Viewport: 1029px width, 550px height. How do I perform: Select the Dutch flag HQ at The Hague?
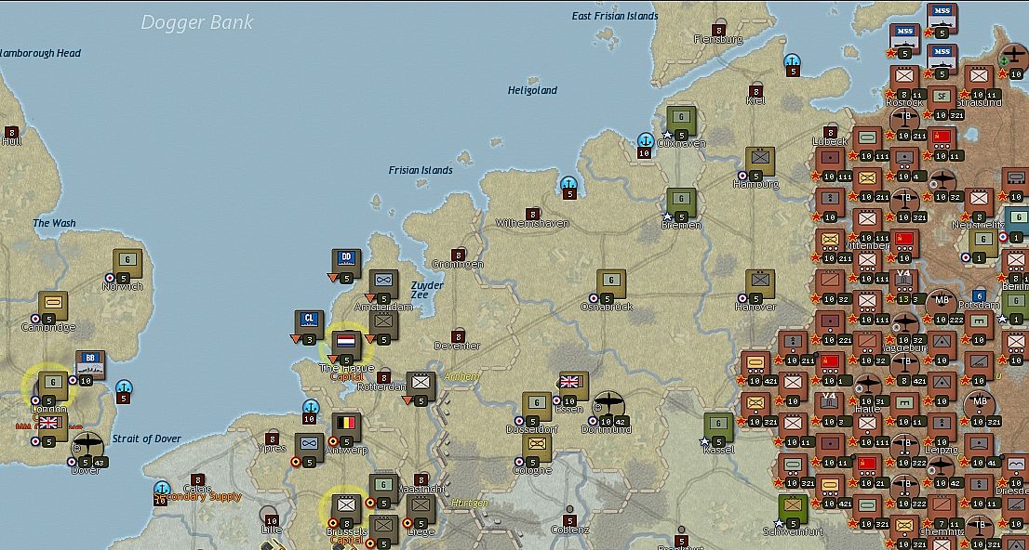(x=346, y=346)
